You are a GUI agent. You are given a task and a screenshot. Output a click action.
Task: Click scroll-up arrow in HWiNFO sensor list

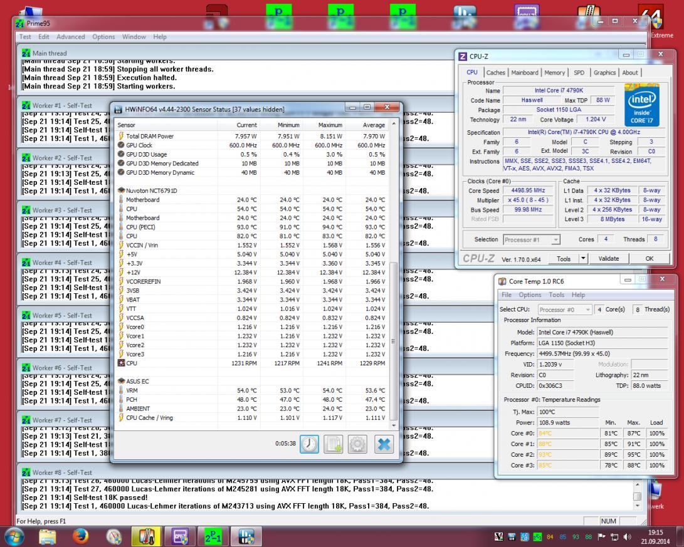coord(394,124)
